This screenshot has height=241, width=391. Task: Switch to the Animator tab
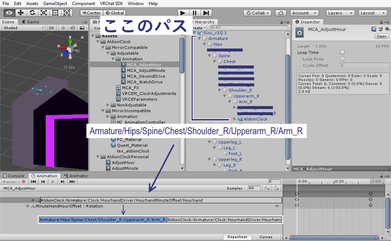pos(76,176)
